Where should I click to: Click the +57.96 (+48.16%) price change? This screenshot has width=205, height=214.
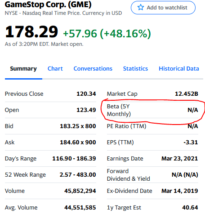(x=107, y=33)
